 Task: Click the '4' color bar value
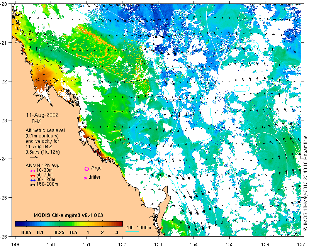click(x=117, y=233)
